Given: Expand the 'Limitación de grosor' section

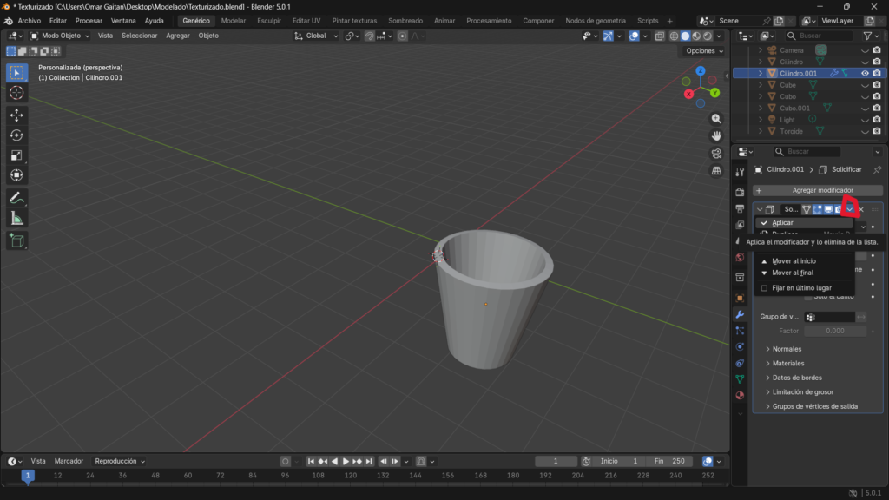Looking at the screenshot, I should [805, 391].
